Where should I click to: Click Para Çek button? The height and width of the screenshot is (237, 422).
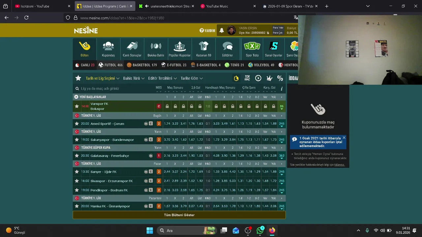click(278, 33)
